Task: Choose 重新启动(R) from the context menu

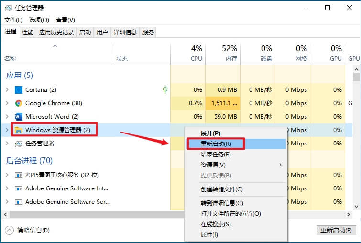Action: [x=216, y=144]
